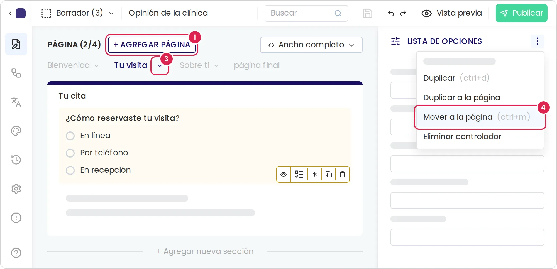
Task: Click the options list icon in question toolbar
Action: pyautogui.click(x=299, y=174)
